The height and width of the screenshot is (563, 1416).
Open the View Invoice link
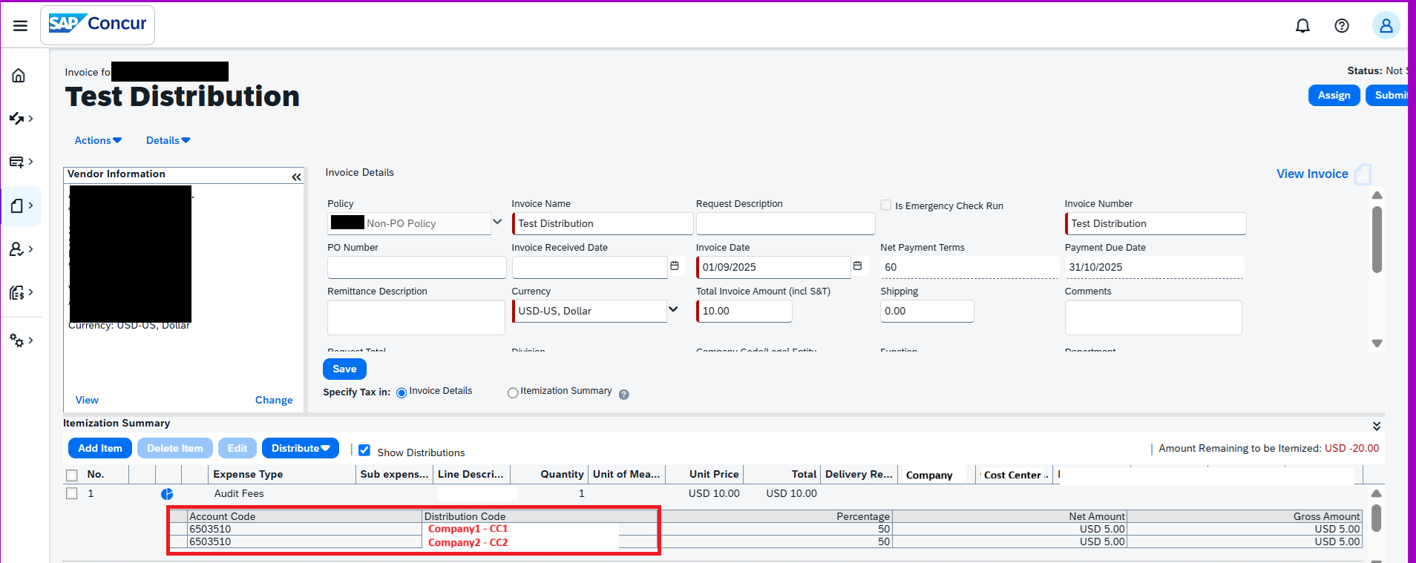(1312, 174)
